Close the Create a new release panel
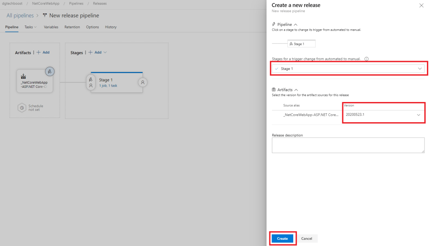 coord(421,5)
